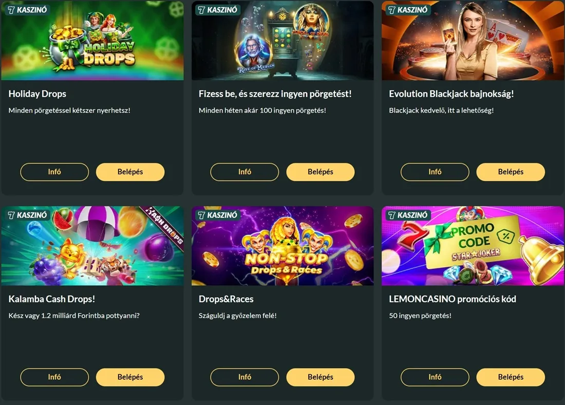Click Infó under Holiday Drops
565x405 pixels.
(54, 172)
